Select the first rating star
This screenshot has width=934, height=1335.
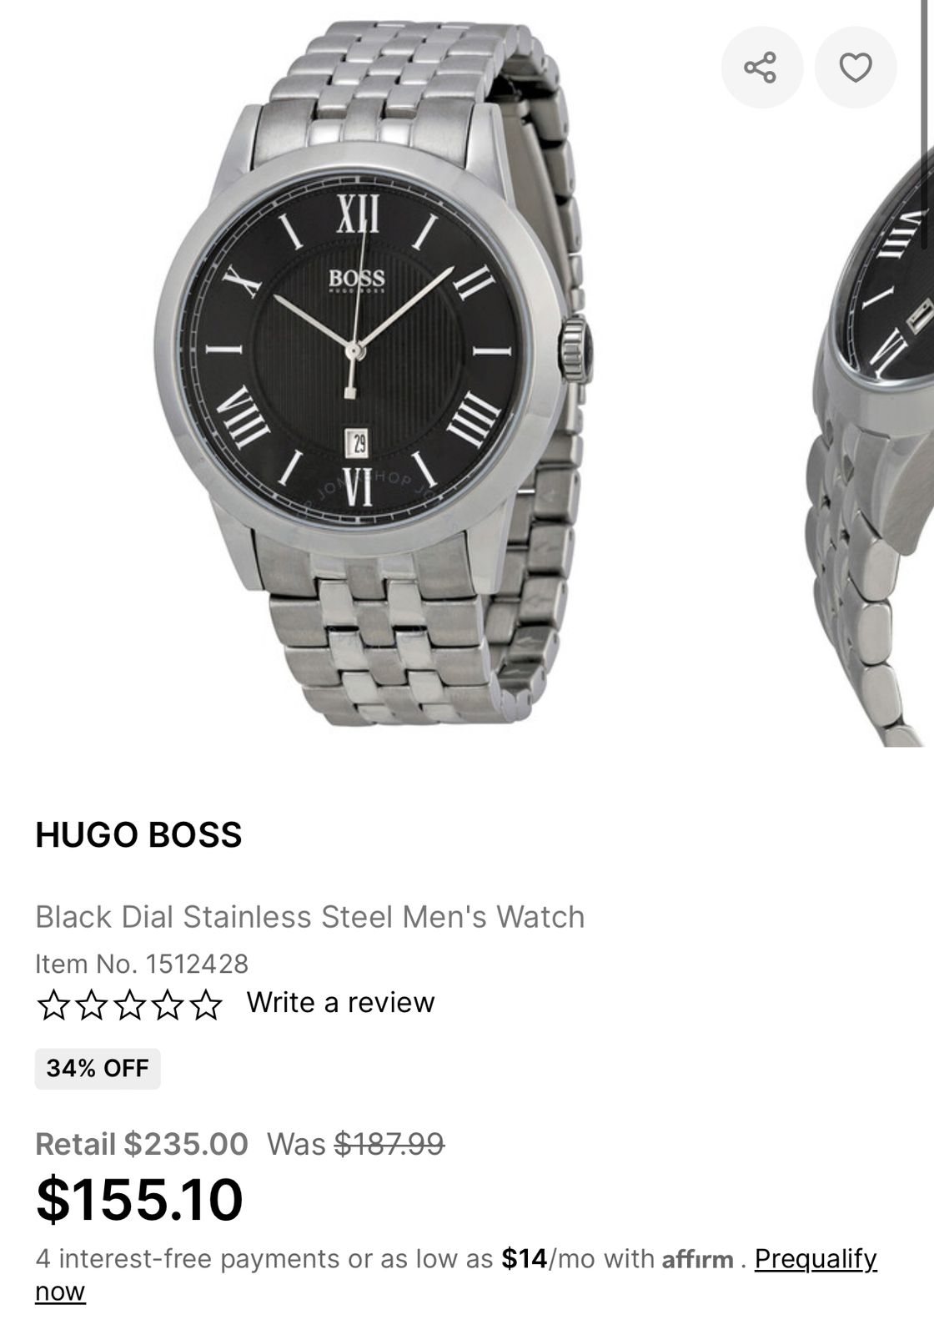[x=53, y=1005]
